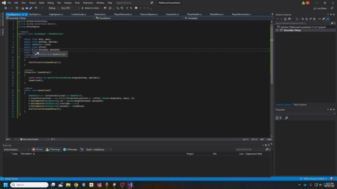Switch to the PlayerMovement.cs tab
Screen dimensions: 337x189
pyautogui.click(x=241, y=14)
